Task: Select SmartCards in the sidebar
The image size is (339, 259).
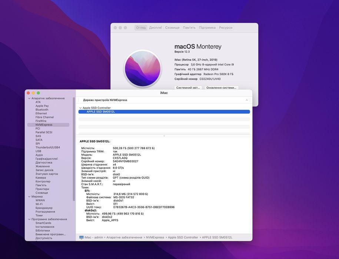Action: pos(43,223)
